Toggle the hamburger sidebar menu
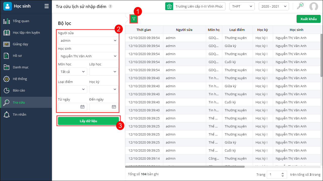 click(47, 6)
